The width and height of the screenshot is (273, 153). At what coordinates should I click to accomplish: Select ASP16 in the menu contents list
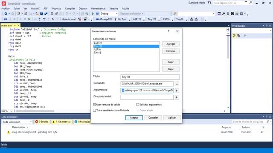(126, 50)
